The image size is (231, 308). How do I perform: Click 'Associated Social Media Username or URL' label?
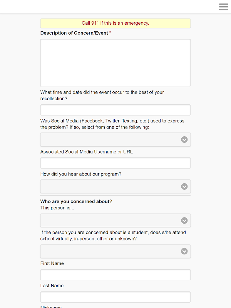point(86,152)
